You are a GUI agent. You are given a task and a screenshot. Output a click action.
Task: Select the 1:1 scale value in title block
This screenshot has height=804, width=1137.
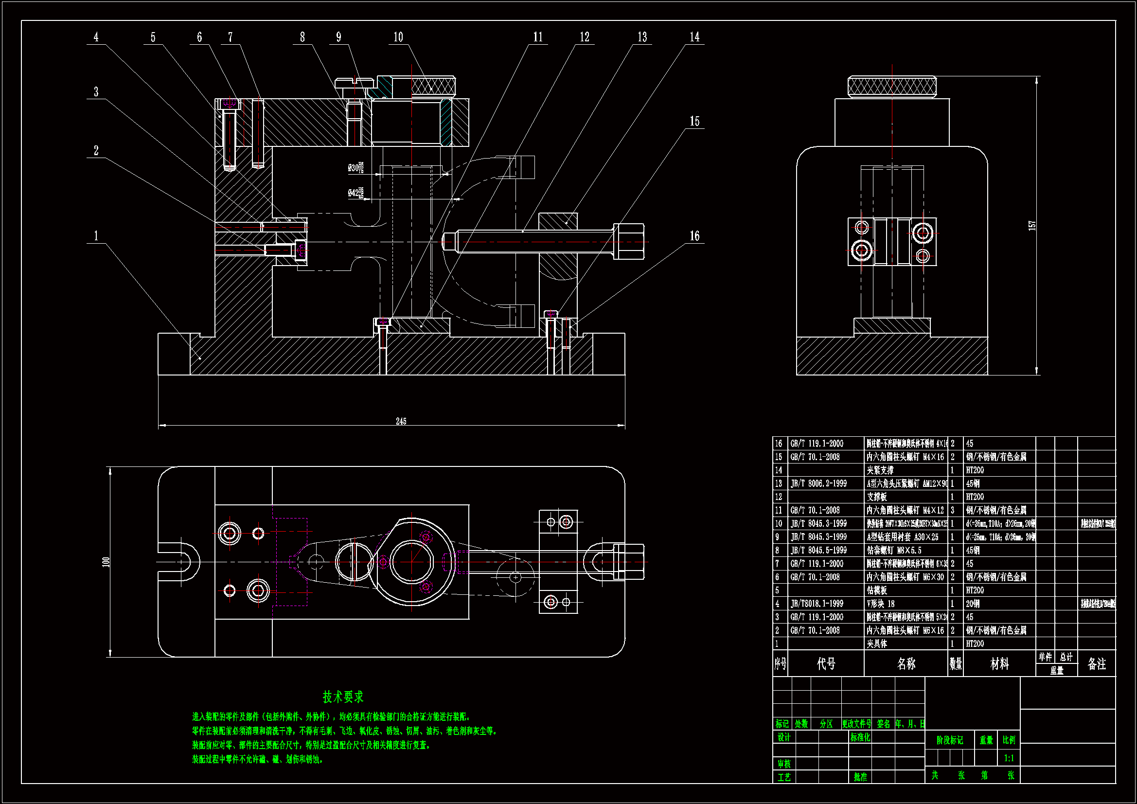1008,758
